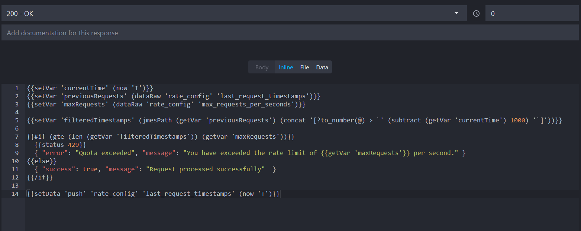581x231 pixels.
Task: Click the clock latency icon
Action: click(476, 13)
